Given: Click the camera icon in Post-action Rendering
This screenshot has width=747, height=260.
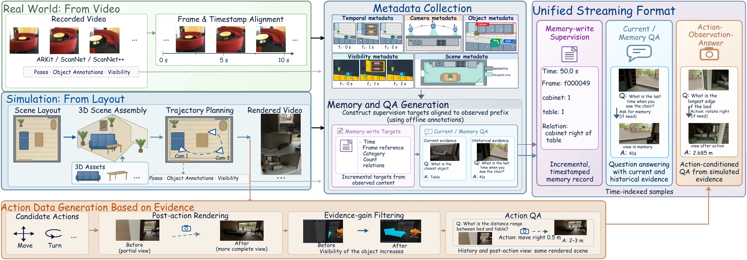Looking at the screenshot, I should (x=186, y=228).
